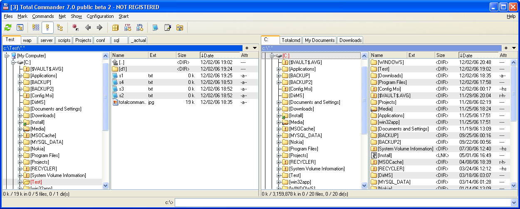Click the red asterisk invert selection icon
Image resolution: width=520 pixels, height=209 pixels.
click(x=75, y=28)
